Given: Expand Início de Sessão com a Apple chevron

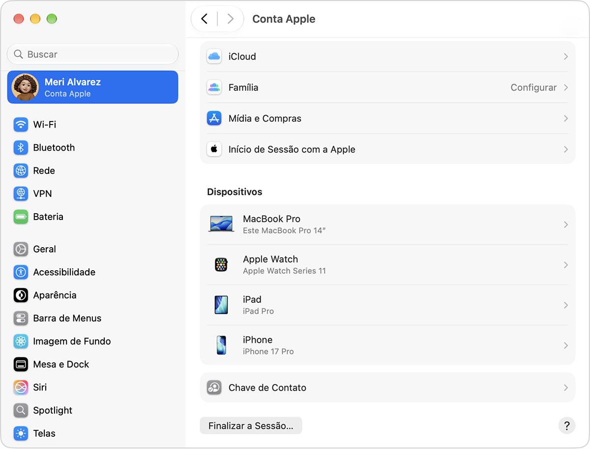Looking at the screenshot, I should click(x=566, y=149).
